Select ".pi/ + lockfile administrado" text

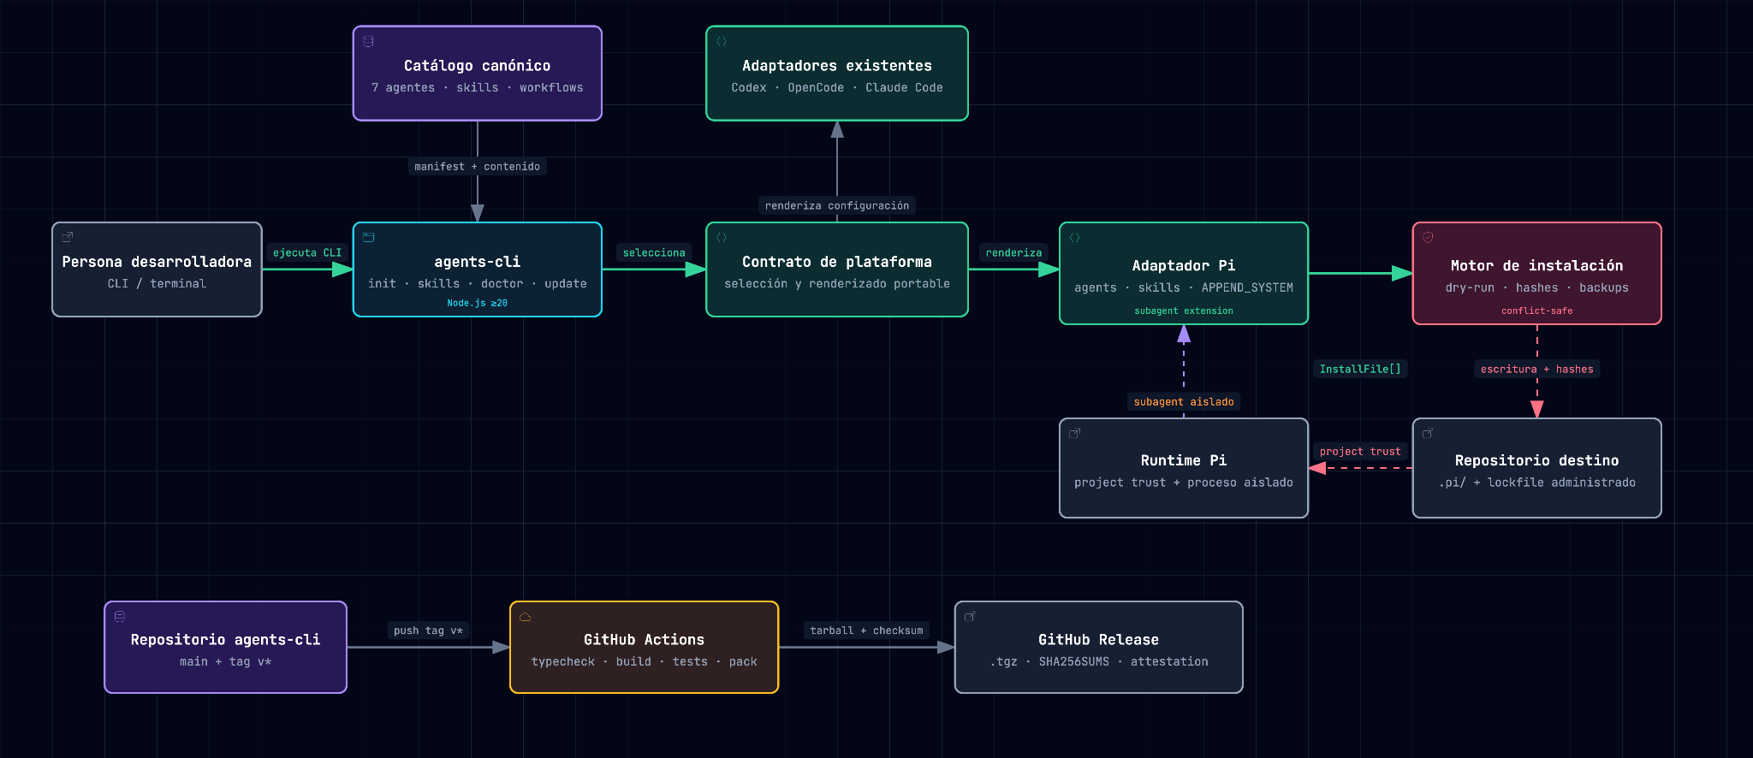point(1537,483)
